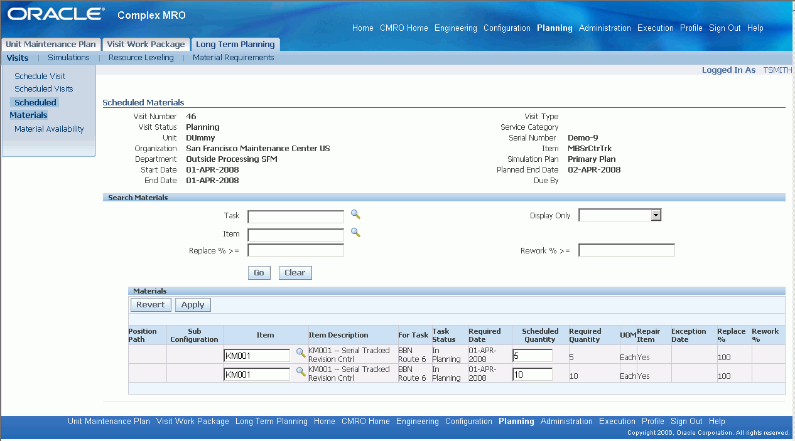Image resolution: width=795 pixels, height=441 pixels.
Task: Click the Profile footer link
Action: (x=653, y=422)
